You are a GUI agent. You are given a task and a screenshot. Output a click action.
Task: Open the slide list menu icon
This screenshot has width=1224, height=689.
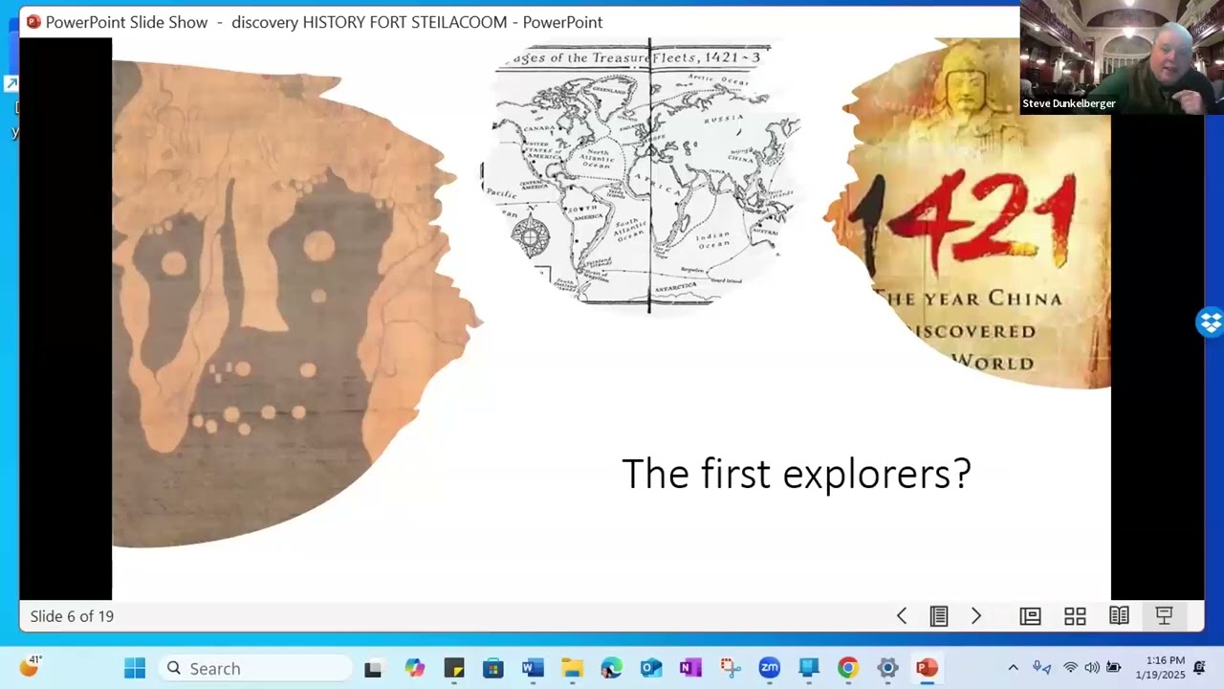point(939,616)
